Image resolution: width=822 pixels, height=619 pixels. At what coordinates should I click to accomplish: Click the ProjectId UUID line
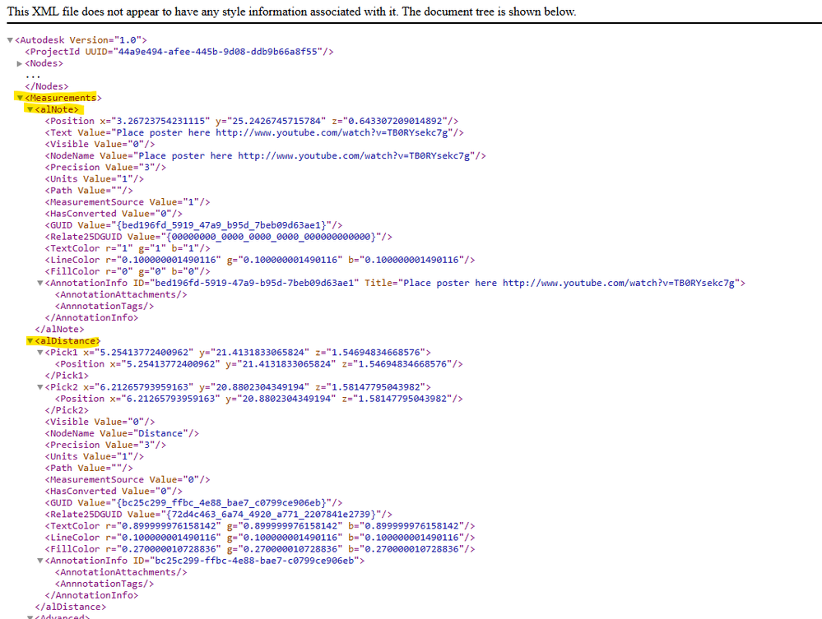179,52
